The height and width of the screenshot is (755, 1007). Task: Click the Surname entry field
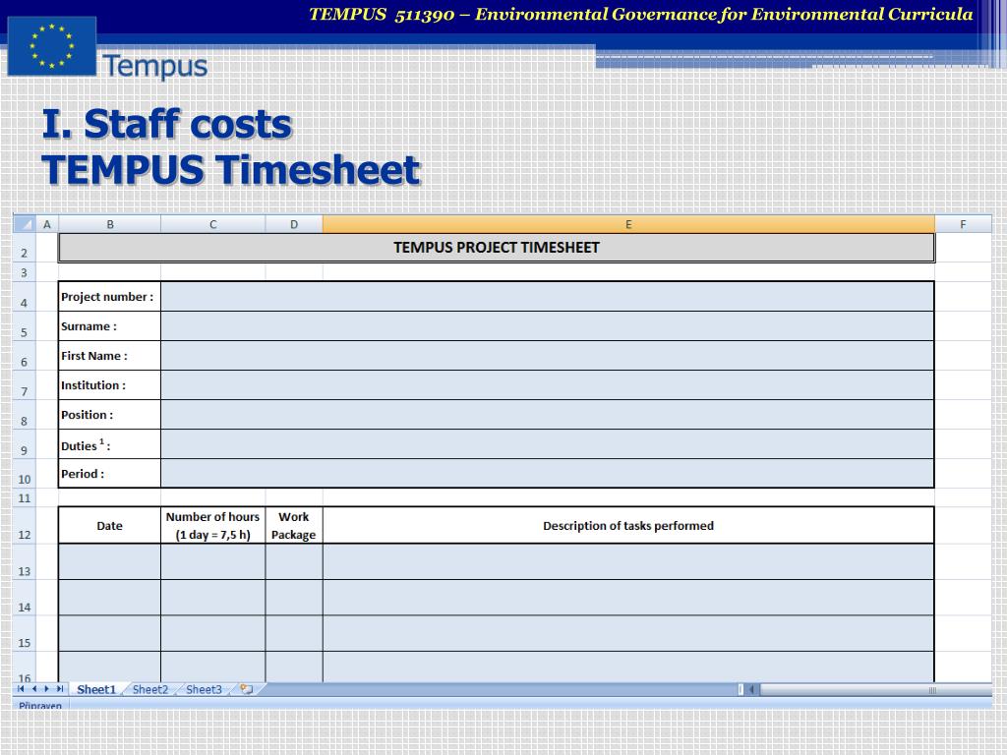point(547,326)
